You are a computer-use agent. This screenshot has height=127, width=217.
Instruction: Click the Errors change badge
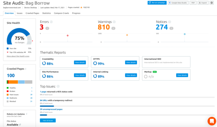click(47, 28)
